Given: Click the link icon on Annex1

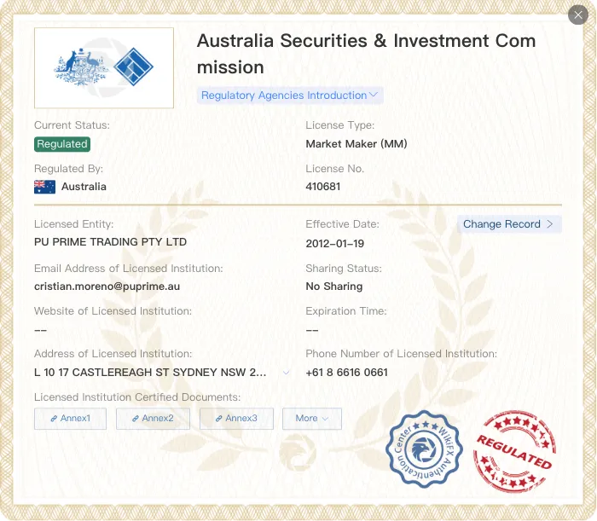Looking at the screenshot, I should (x=54, y=419).
